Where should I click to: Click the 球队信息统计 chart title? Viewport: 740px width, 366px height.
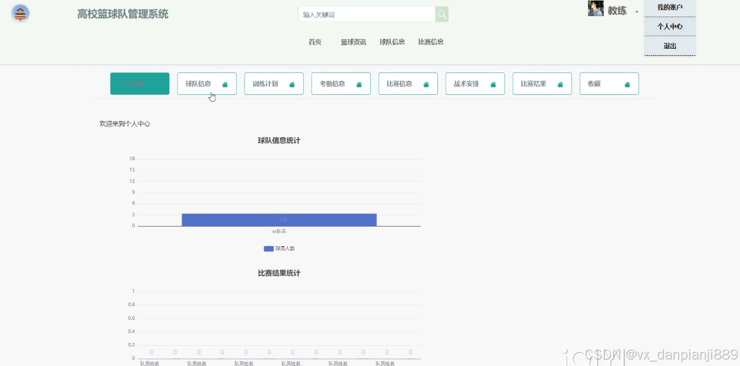(279, 141)
